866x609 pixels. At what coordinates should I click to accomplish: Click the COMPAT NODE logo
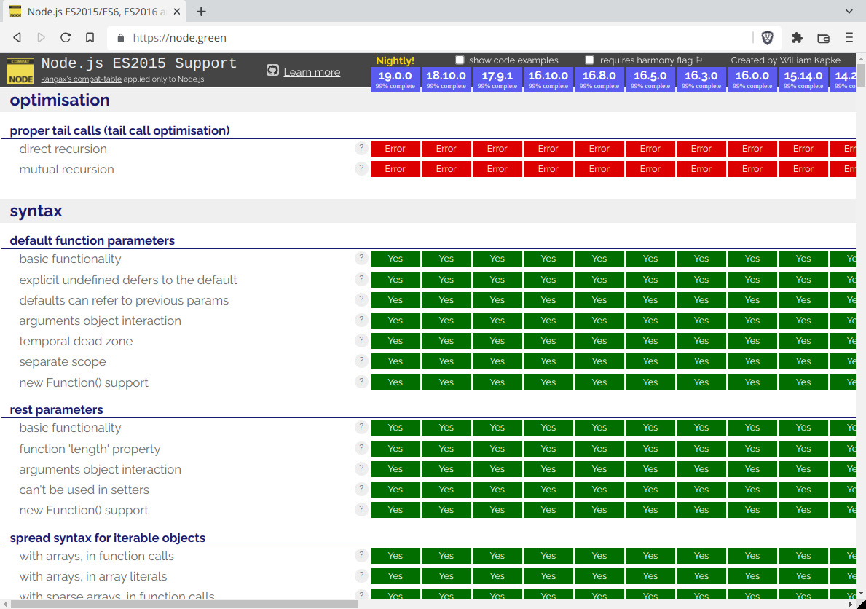[x=20, y=71]
